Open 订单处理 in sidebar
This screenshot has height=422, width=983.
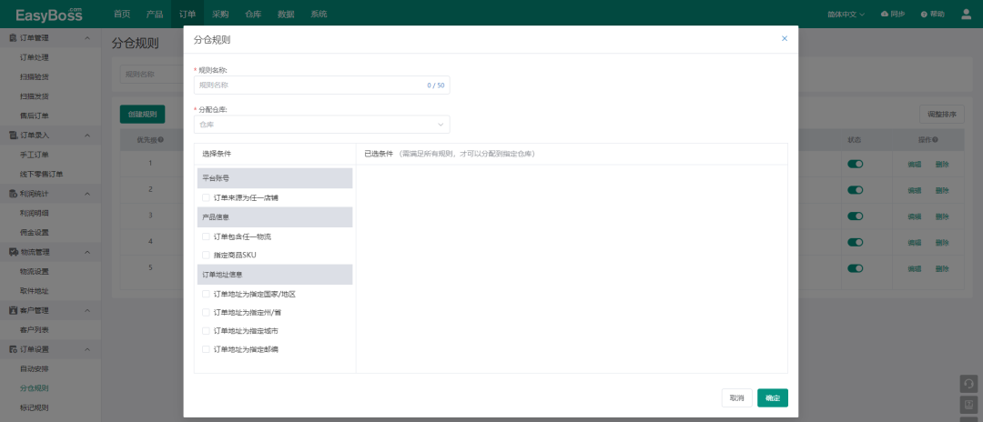35,57
